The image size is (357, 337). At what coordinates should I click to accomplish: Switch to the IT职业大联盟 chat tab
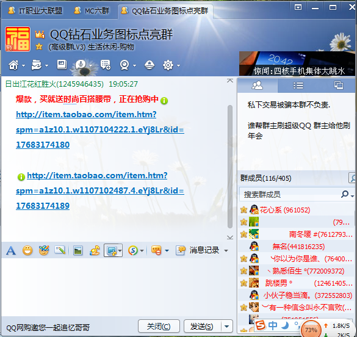35,10
